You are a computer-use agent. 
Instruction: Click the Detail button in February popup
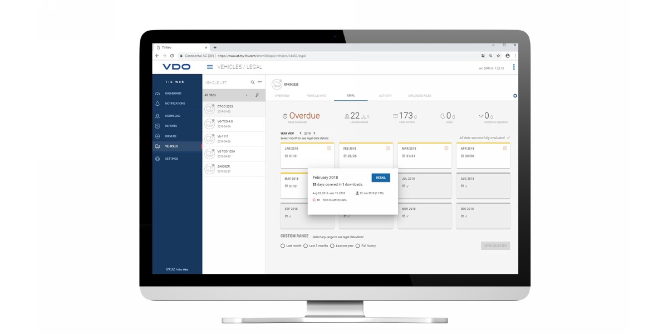pos(381,178)
